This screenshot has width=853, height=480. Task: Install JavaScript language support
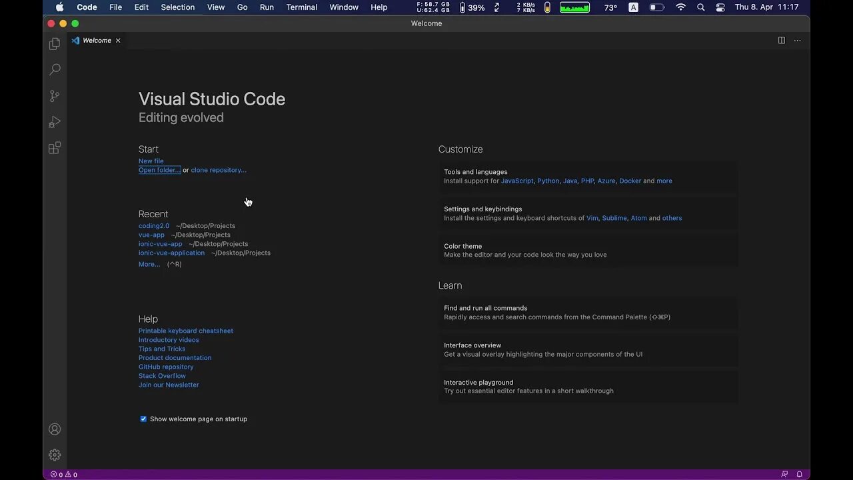(517, 181)
